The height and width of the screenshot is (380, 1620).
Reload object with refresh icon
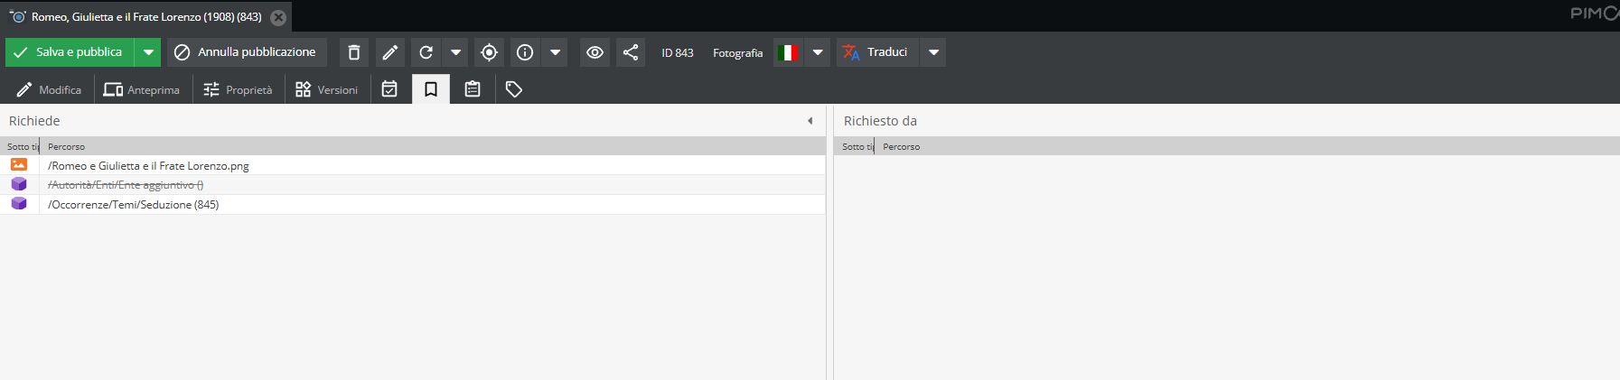pyautogui.click(x=426, y=52)
